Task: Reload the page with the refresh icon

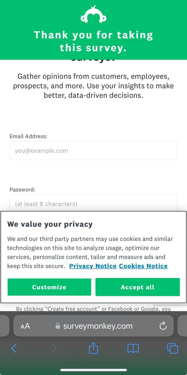Action: [163, 326]
